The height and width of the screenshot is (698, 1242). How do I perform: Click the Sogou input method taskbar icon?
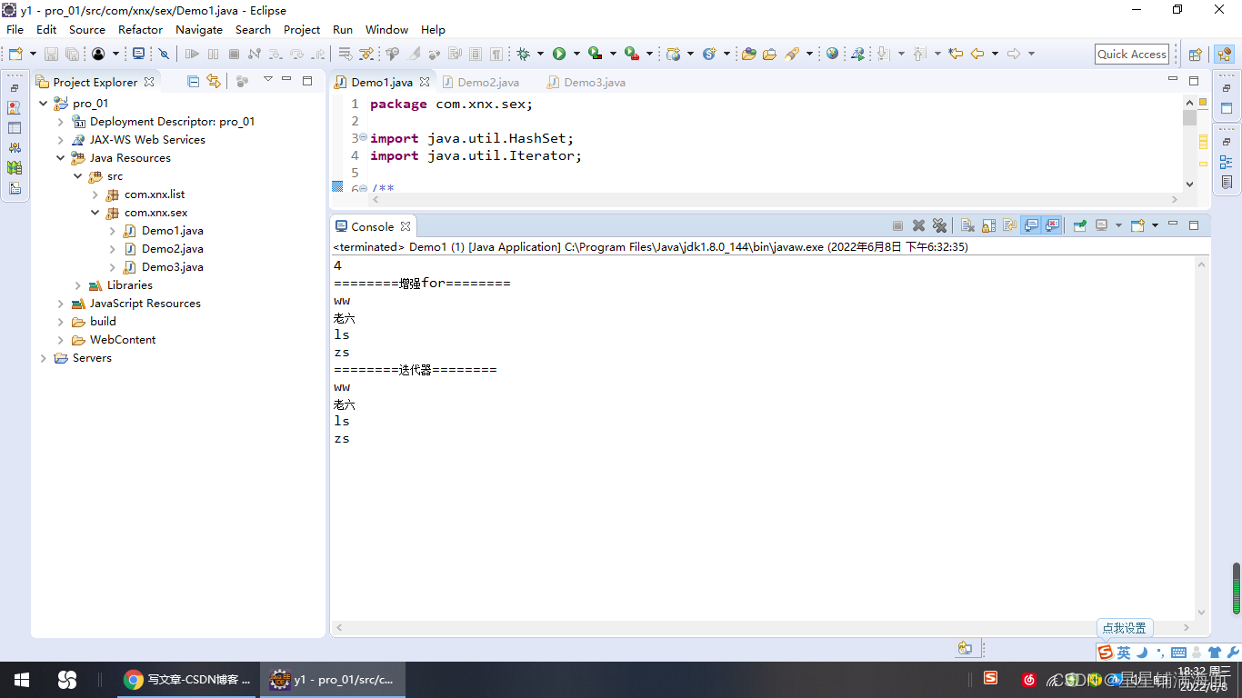tap(990, 678)
